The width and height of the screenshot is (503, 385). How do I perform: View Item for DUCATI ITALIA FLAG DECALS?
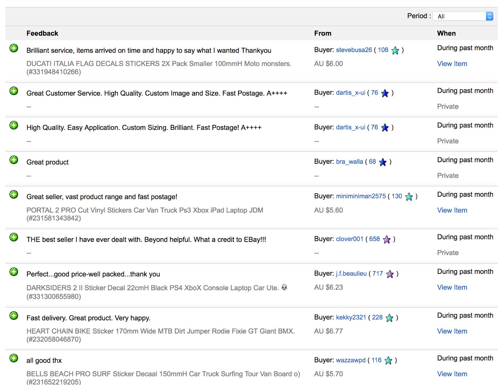click(452, 64)
